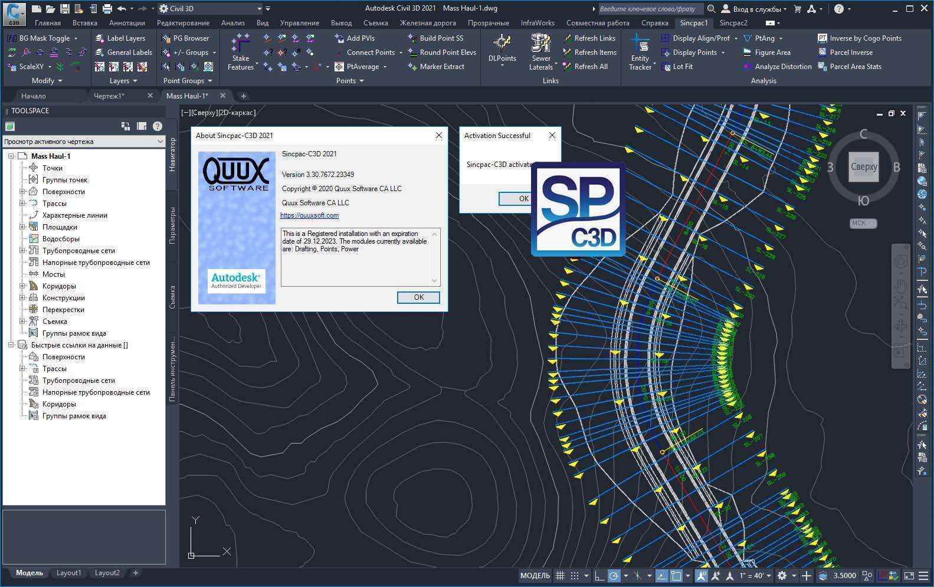Image resolution: width=934 pixels, height=587 pixels.
Task: Run Add PVIs command
Action: (355, 38)
